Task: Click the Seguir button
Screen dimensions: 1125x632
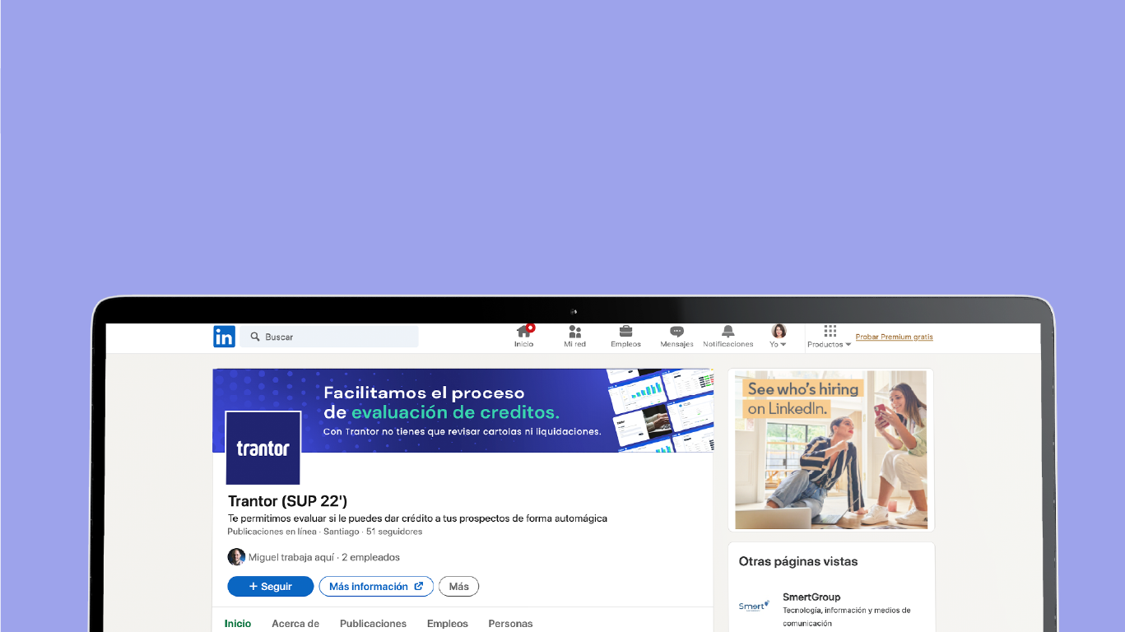Action: pos(271,587)
